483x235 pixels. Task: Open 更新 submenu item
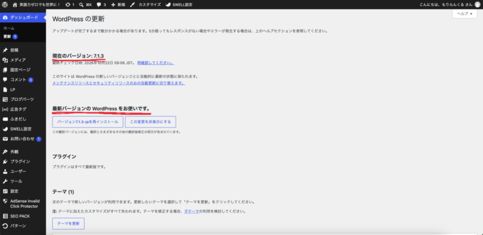pyautogui.click(x=7, y=36)
